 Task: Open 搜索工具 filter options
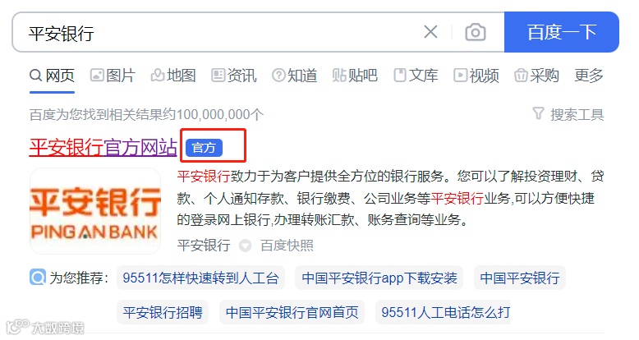click(x=568, y=114)
